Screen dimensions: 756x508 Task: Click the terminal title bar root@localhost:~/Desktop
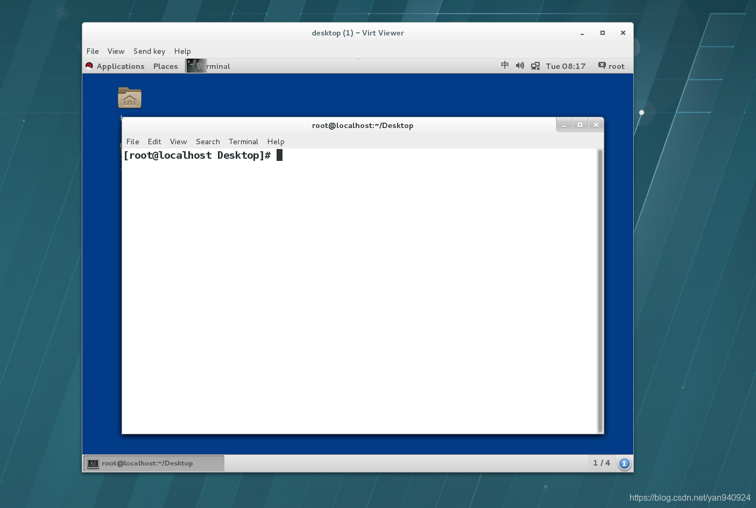tap(363, 125)
